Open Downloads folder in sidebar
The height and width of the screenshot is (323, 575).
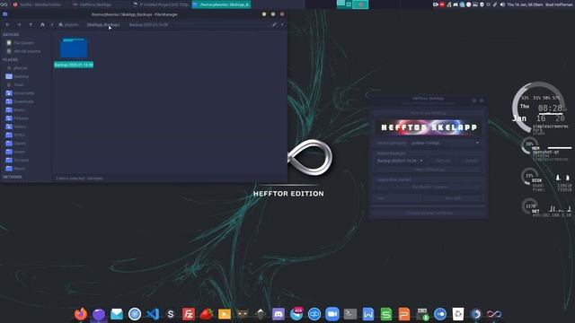(x=24, y=101)
